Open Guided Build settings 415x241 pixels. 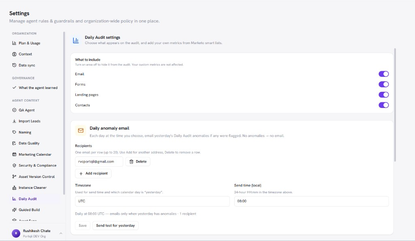(34, 210)
